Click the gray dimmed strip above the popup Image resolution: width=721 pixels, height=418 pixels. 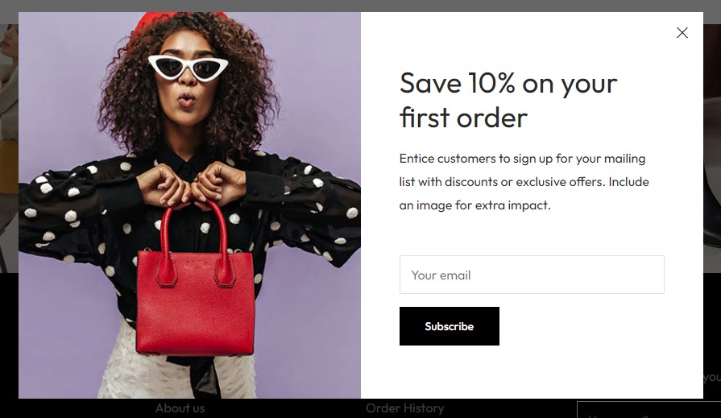(361, 6)
